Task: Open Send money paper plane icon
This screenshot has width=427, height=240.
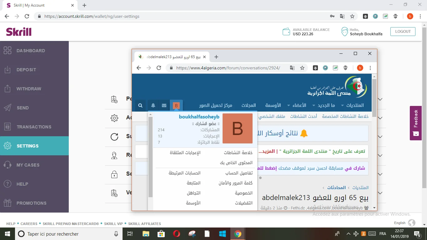Action: (x=8, y=108)
